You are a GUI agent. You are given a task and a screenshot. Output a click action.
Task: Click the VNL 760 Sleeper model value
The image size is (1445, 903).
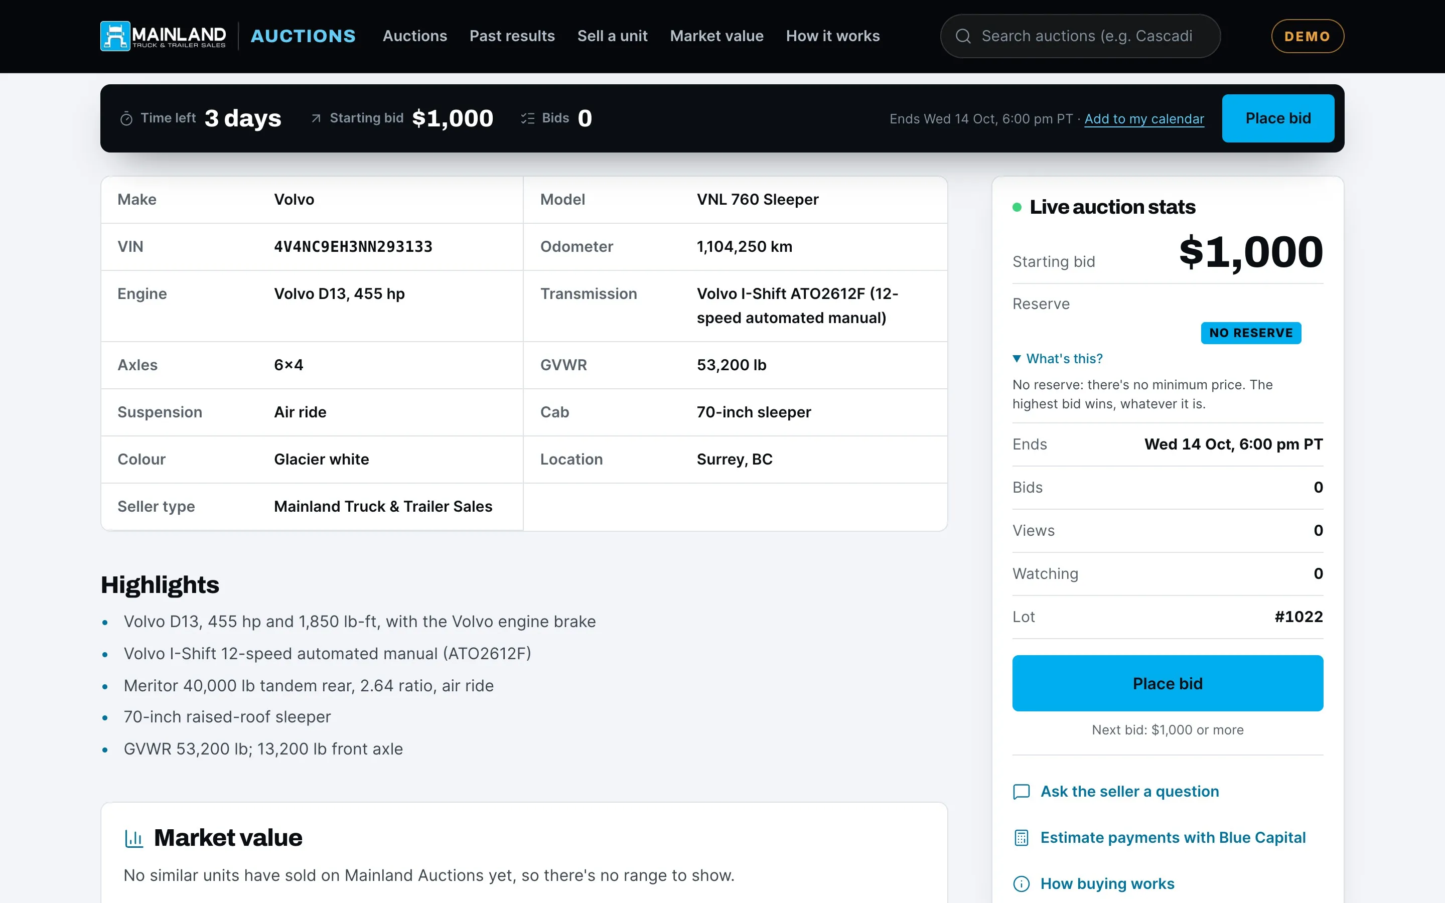(758, 200)
